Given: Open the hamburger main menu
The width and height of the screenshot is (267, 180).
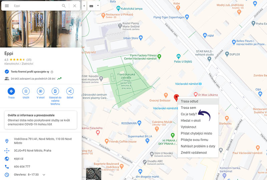Looking at the screenshot, I should (x=7, y=6).
